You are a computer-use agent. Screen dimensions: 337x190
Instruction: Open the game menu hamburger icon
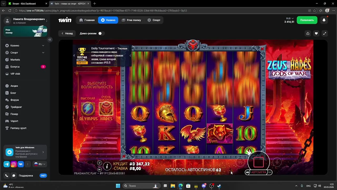click(100, 163)
